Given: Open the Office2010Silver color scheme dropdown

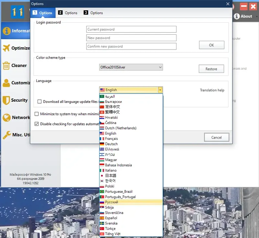Looking at the screenshot, I should [x=160, y=67].
